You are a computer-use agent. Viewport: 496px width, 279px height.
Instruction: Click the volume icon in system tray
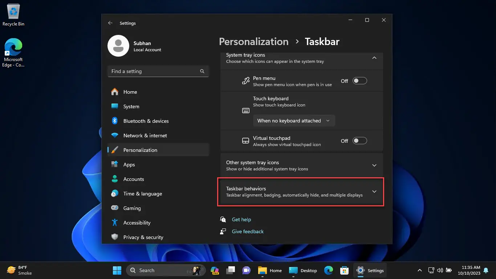click(x=440, y=270)
